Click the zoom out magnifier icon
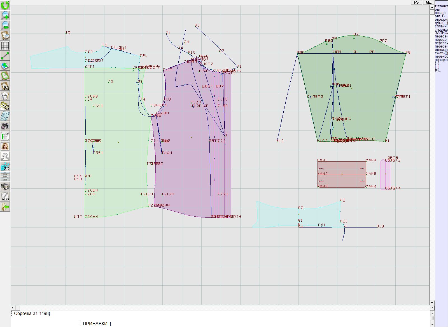The width and height of the screenshot is (448, 327). [x=5, y=25]
